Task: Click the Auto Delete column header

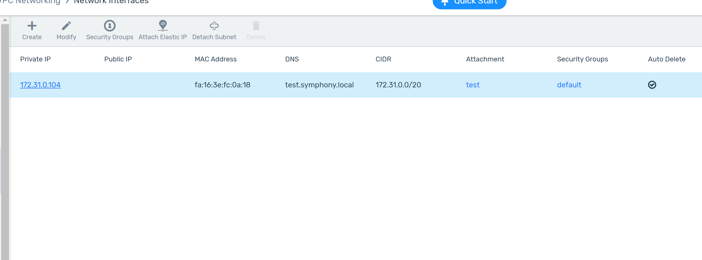Action: point(666,59)
